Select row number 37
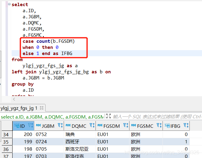Viewport: 202px width, 158px height. click(7, 156)
